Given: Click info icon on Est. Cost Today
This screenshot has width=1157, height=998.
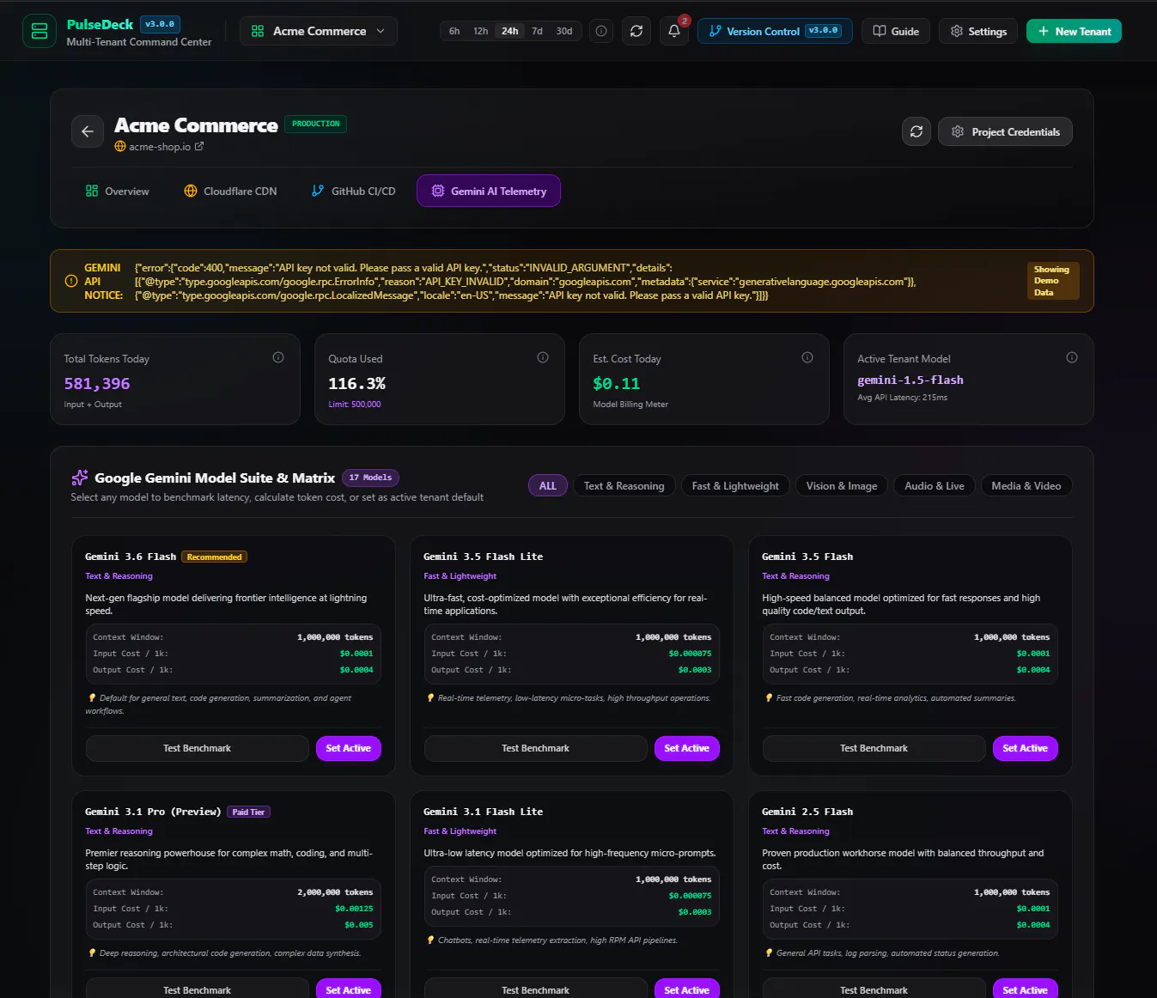Looking at the screenshot, I should (x=807, y=357).
